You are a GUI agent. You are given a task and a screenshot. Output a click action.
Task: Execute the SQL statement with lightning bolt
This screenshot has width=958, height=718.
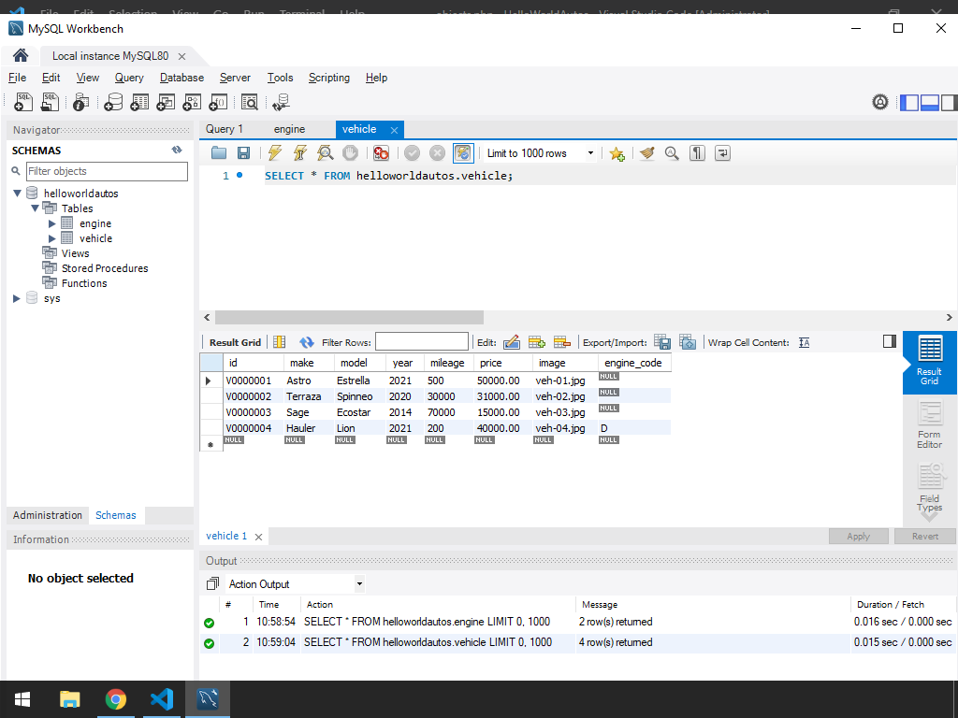274,153
